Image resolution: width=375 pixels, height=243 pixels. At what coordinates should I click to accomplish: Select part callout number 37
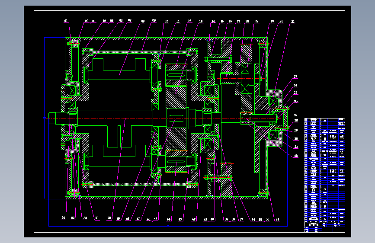click(241, 219)
